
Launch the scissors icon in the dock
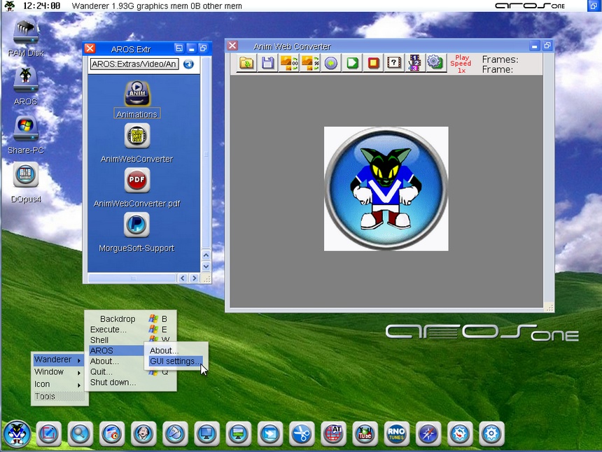[301, 434]
